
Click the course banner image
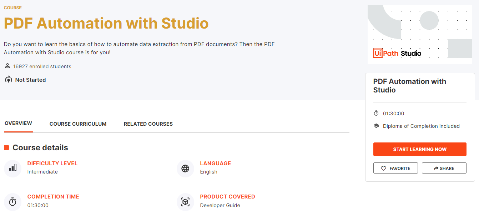(420, 34)
